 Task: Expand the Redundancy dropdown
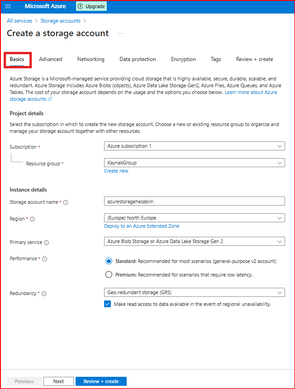pos(195,292)
